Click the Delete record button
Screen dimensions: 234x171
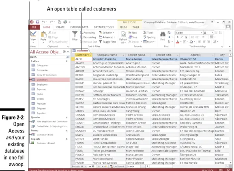tap(134, 42)
